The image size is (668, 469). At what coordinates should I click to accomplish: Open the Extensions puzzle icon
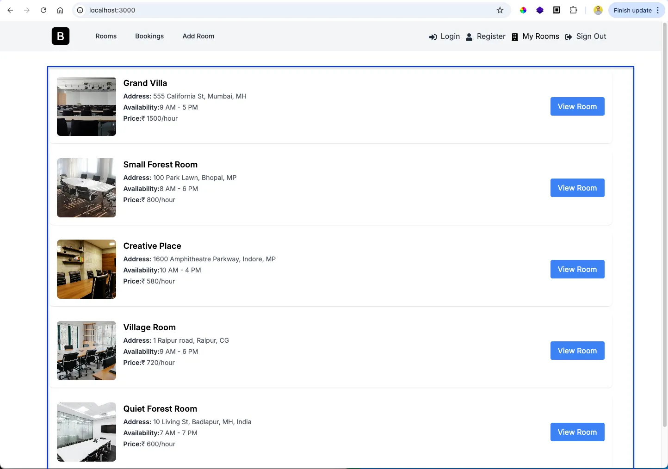click(574, 10)
